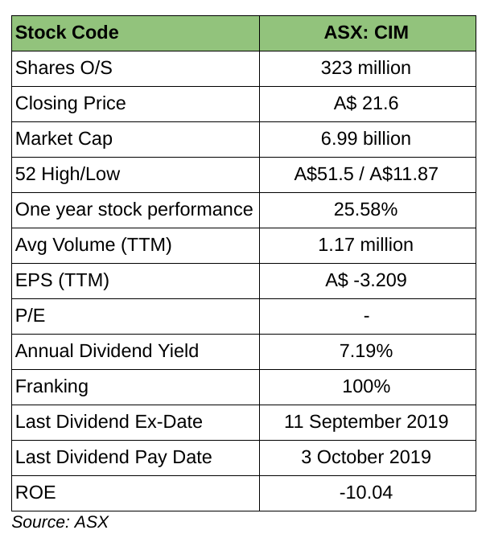This screenshot has width=486, height=534.
Task: Click the Market Cap row label
Action: coord(64,139)
